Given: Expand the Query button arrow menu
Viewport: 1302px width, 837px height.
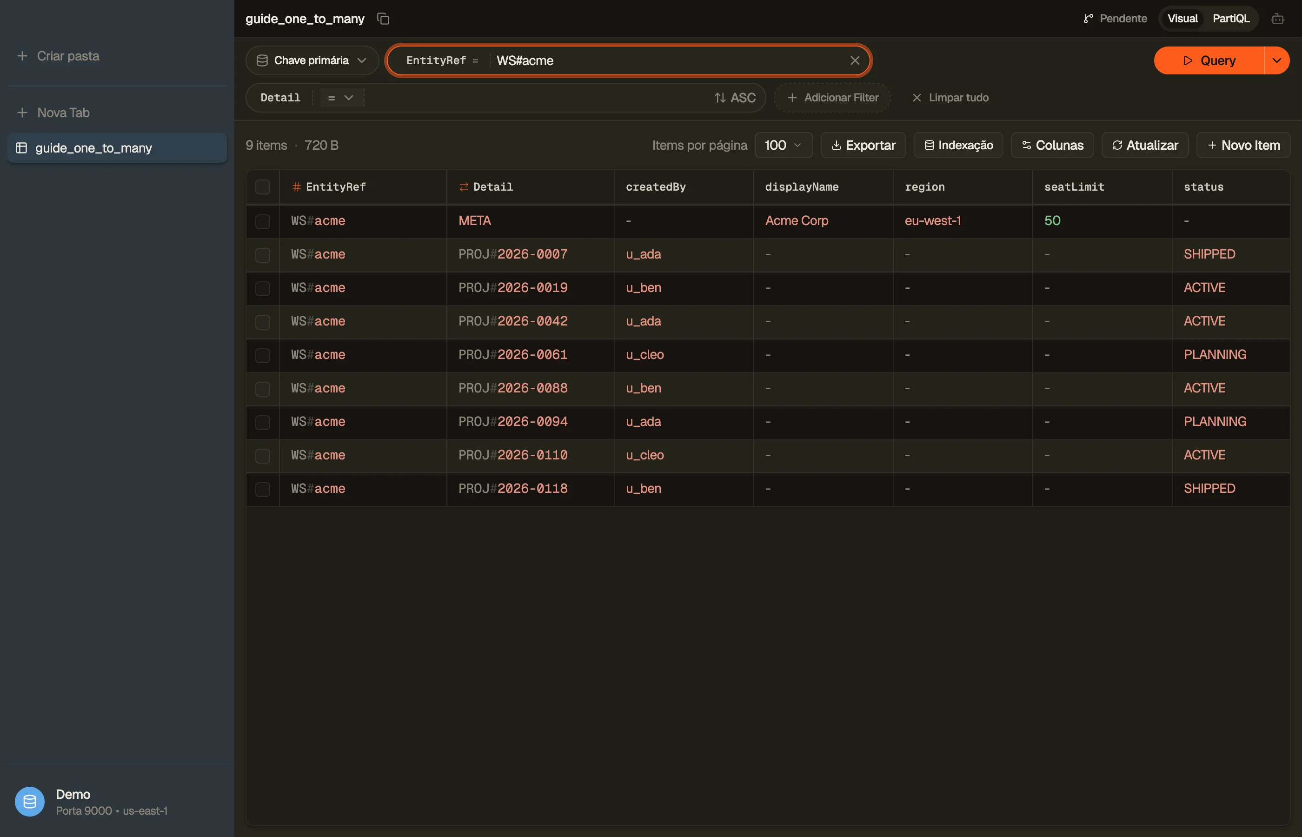Looking at the screenshot, I should (x=1276, y=60).
